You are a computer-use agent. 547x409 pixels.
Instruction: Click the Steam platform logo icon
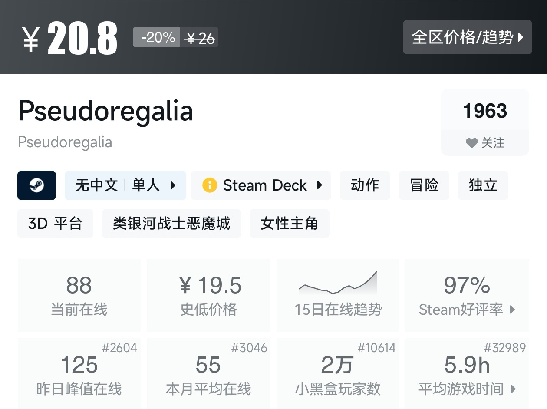pyautogui.click(x=36, y=185)
